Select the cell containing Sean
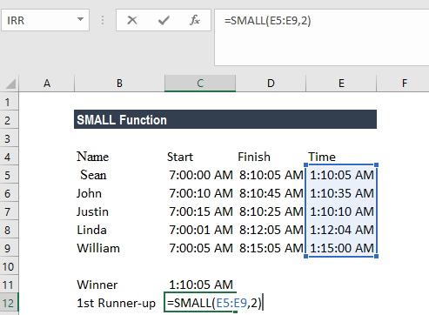Screen dimensions: 429x315 point(119,175)
